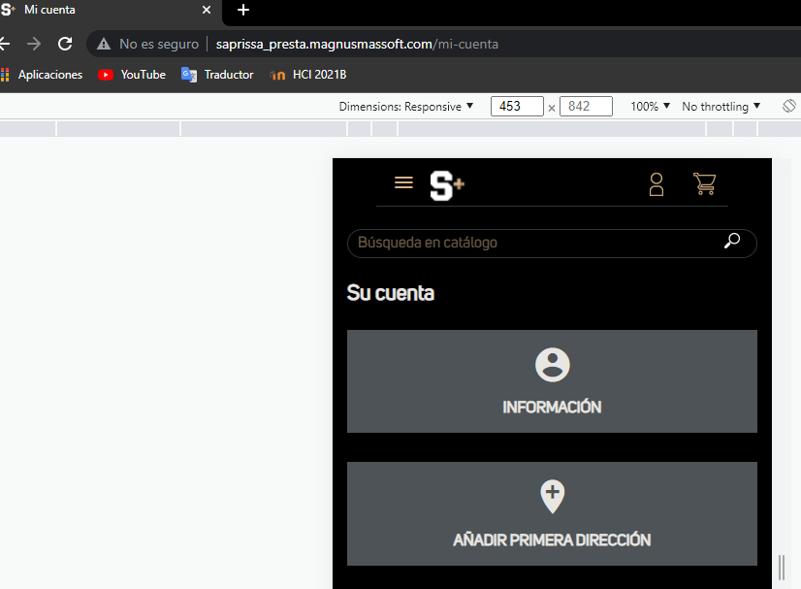Click the person icon on the INFORMACIÓN card

[x=552, y=365]
